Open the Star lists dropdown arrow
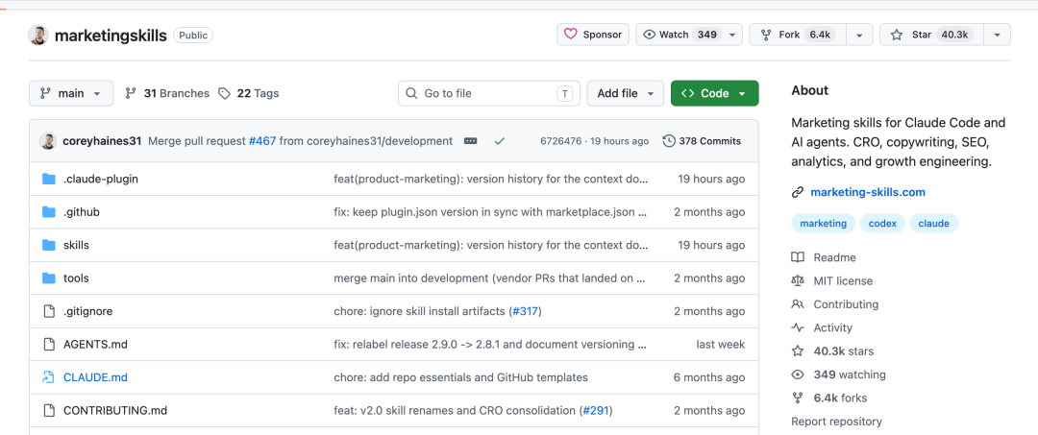The width and height of the screenshot is (1038, 435). 997,35
